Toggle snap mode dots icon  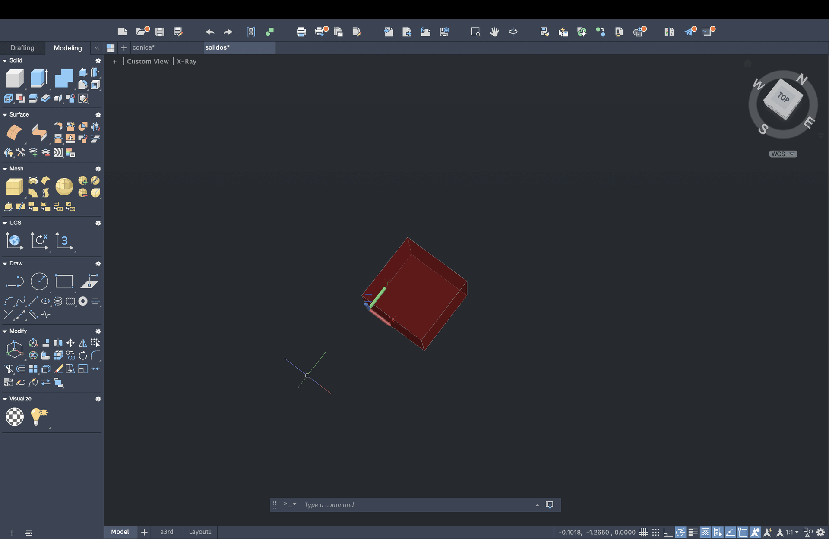click(655, 532)
